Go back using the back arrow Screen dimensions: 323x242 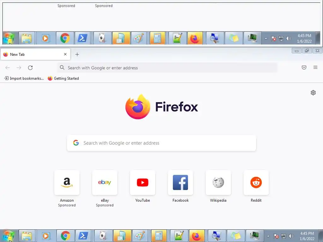click(x=8, y=68)
